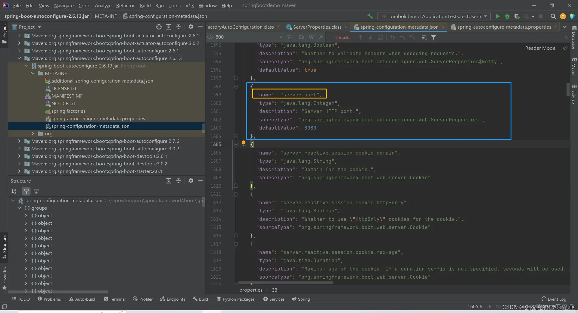The image size is (578, 313).
Task: Open the Refactor menu
Action: [125, 5]
